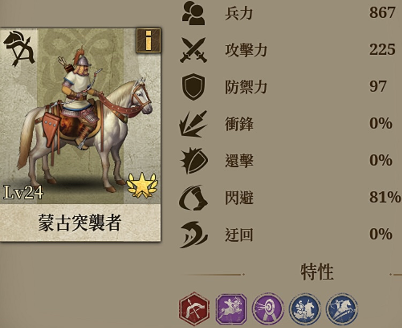Click the crossed swords attack icon
Viewport: 402px width, 328px height.
point(194,50)
